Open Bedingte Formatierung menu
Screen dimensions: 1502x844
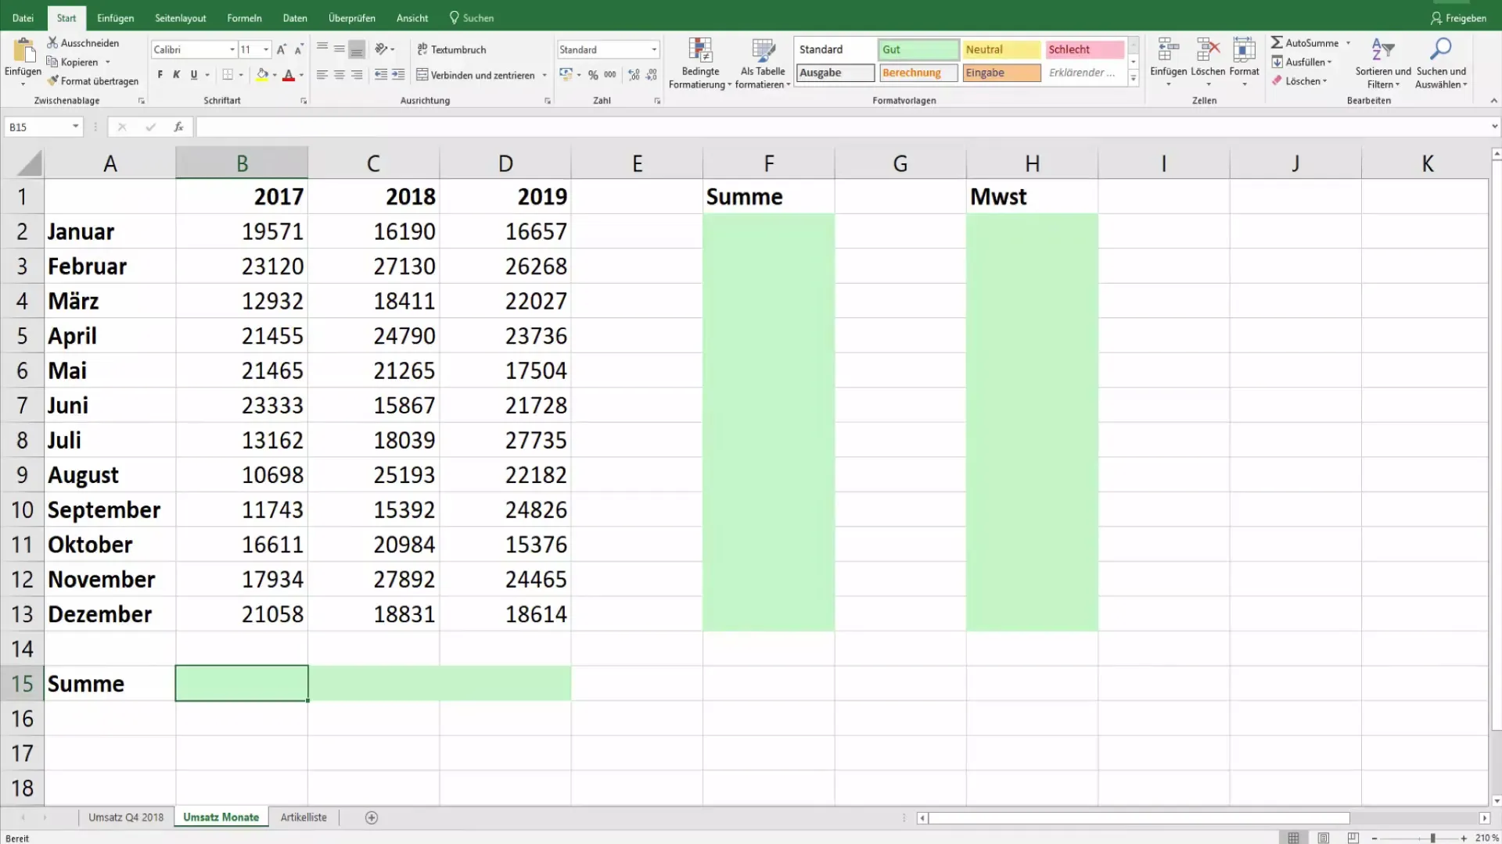point(700,63)
